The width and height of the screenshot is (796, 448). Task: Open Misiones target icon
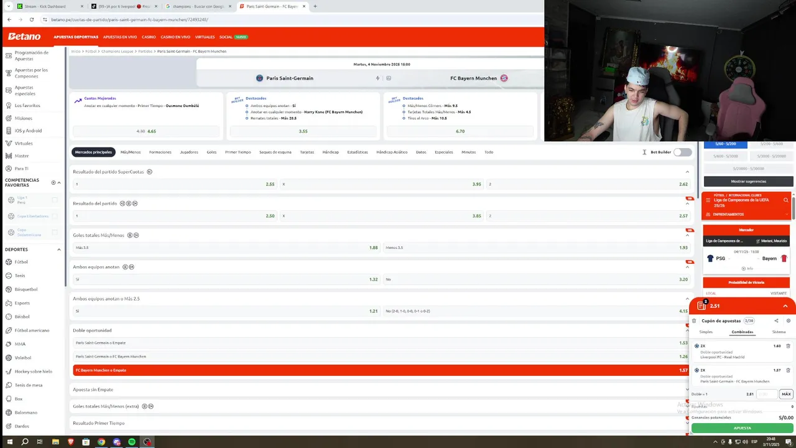9,118
